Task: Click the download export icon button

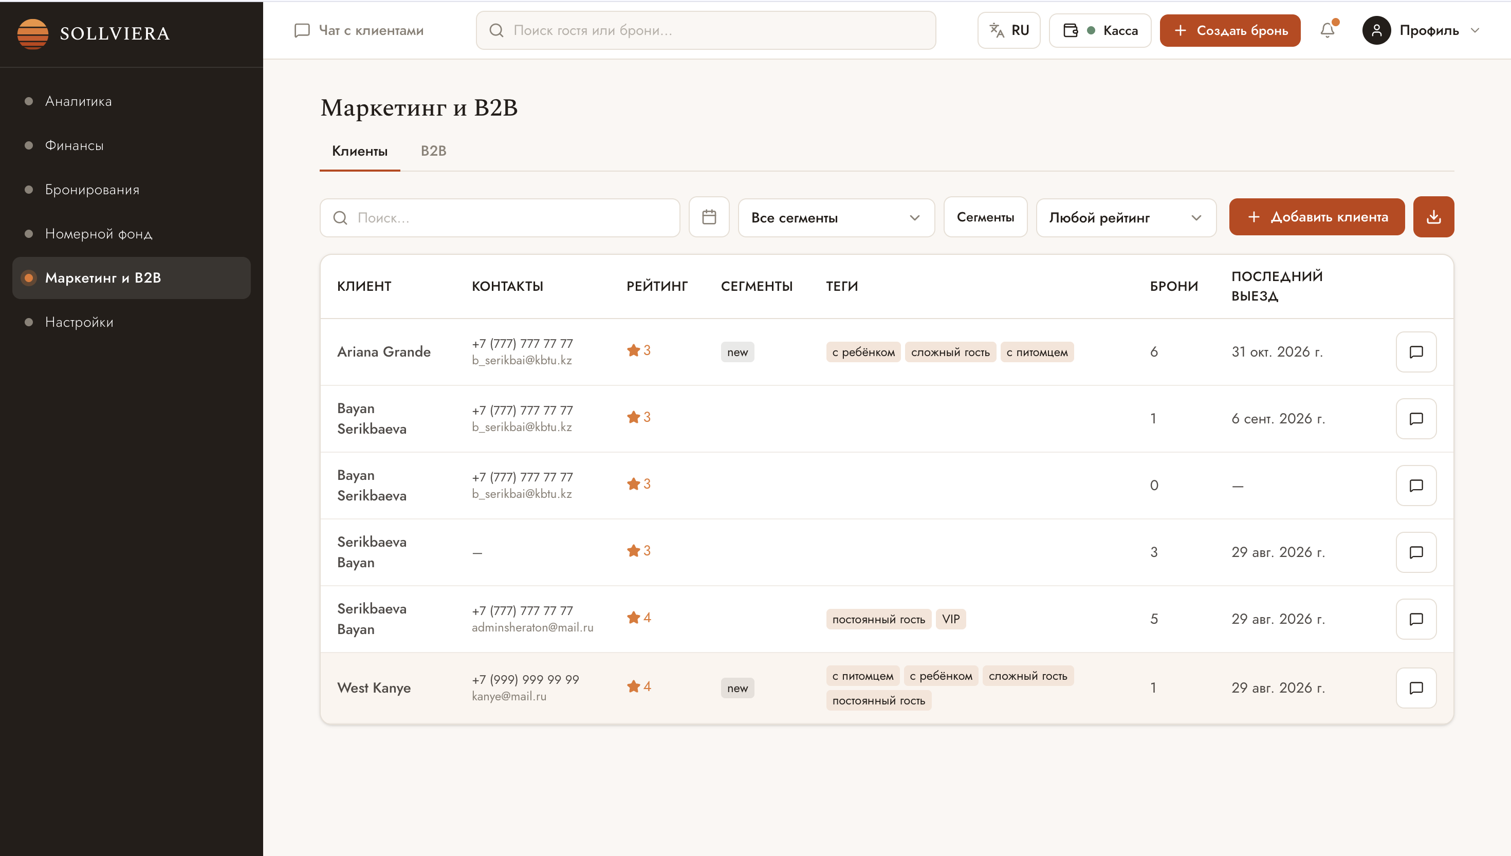Action: coord(1433,217)
